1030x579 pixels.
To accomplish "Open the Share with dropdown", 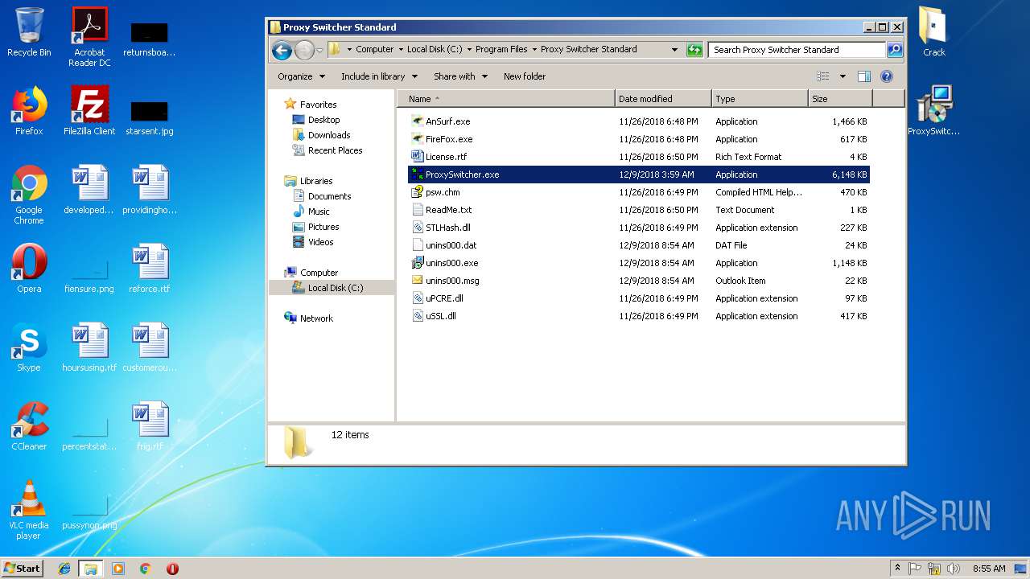I will (x=461, y=76).
